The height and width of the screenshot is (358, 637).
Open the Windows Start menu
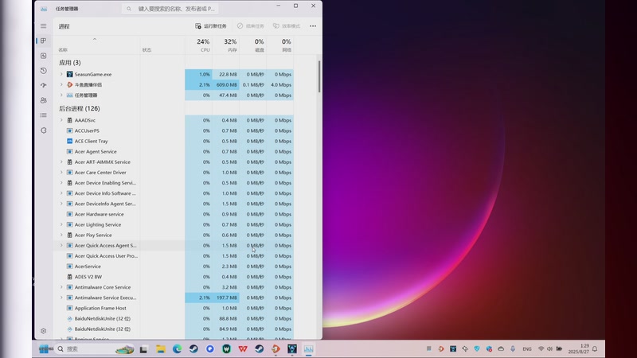pyautogui.click(x=44, y=349)
